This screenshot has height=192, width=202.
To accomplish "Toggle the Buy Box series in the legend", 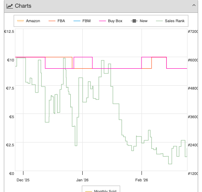I will pyautogui.click(x=111, y=21).
